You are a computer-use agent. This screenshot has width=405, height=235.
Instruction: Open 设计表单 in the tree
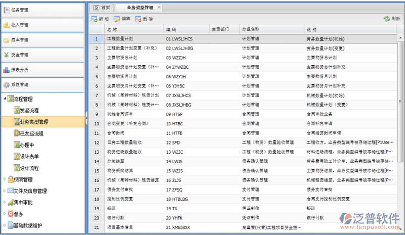point(29,156)
